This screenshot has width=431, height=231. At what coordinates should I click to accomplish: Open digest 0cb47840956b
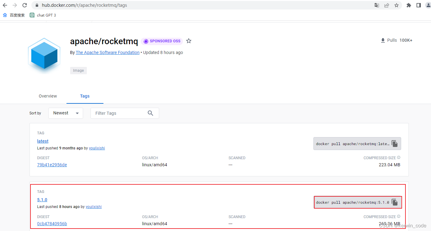[52, 224]
